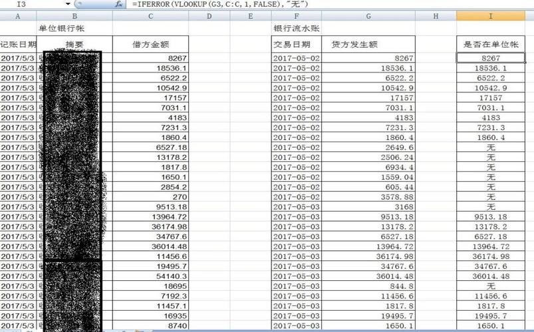534x332 pixels.
Task: Select cell 7031.1 in column I
Action: [x=491, y=108]
